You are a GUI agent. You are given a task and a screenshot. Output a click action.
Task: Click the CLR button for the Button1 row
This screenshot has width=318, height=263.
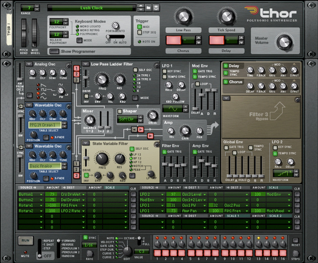click(133, 194)
